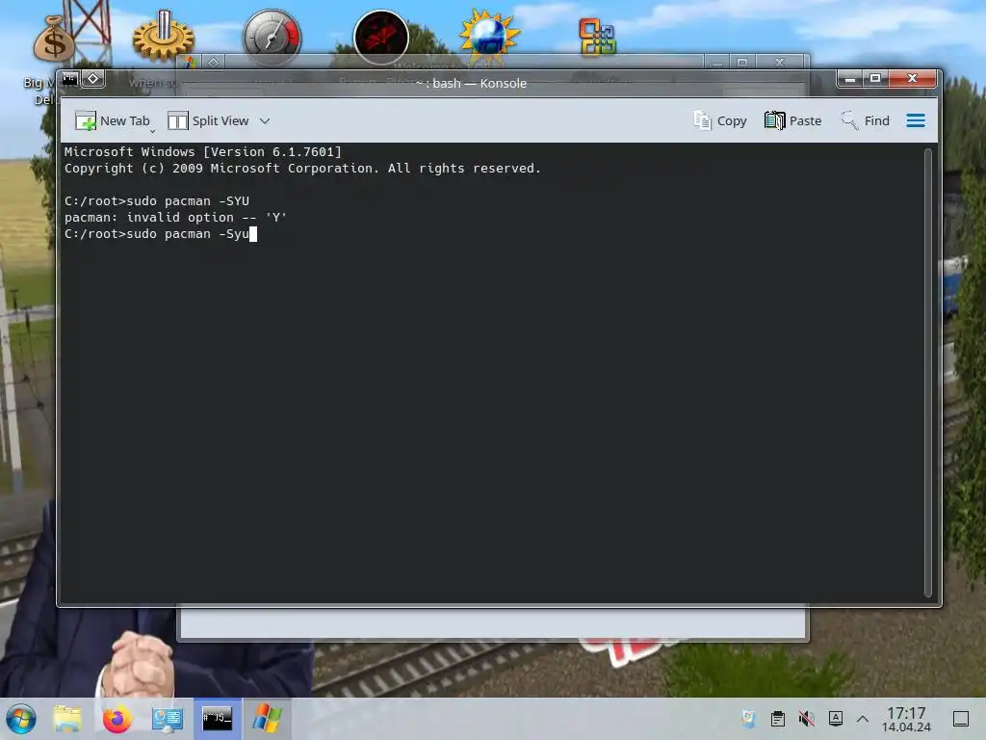The height and width of the screenshot is (740, 986).
Task: Click New Tab in Konsole toolbar
Action: [x=112, y=120]
